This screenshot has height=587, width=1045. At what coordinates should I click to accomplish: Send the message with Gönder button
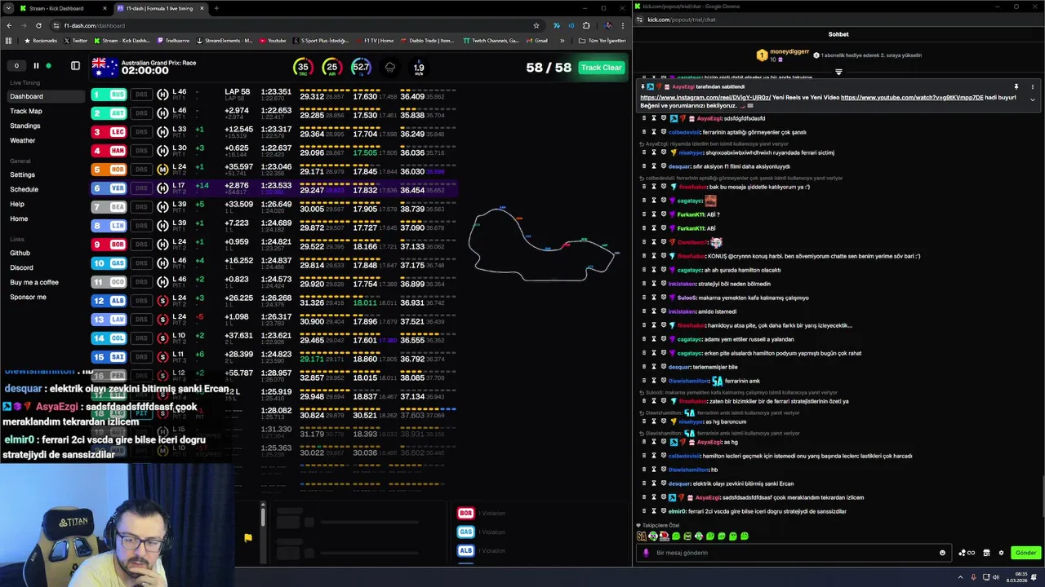(1025, 553)
